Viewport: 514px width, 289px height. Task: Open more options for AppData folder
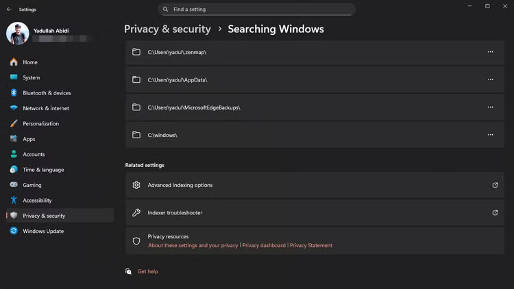click(490, 79)
